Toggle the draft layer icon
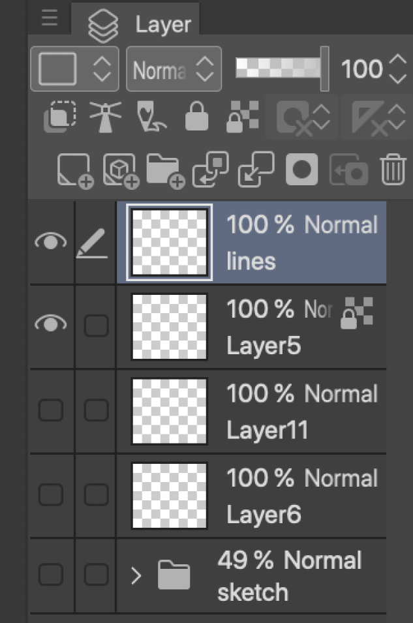The image size is (413, 623). point(151,117)
